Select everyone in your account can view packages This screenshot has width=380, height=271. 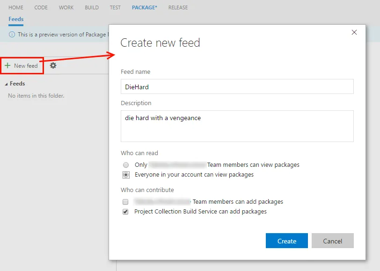[x=125, y=174]
